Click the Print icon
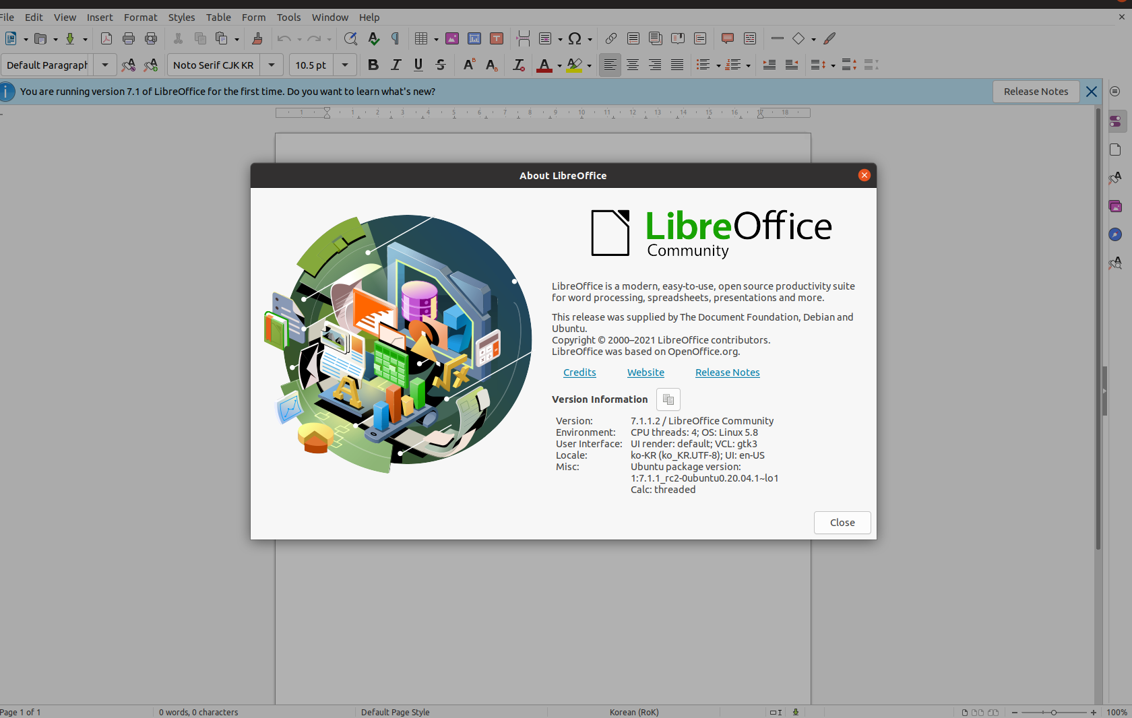This screenshot has height=718, width=1132. click(129, 38)
